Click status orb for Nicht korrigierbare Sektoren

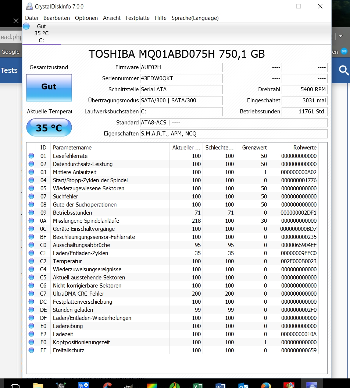[31, 285]
